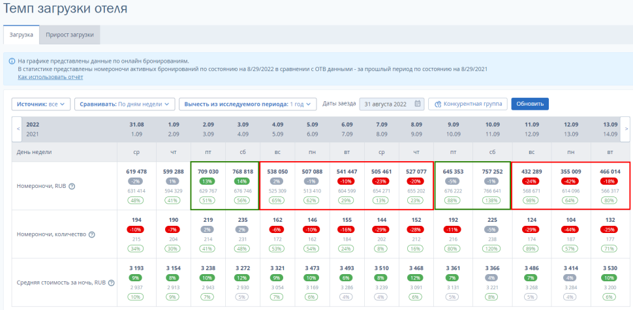Click average rate value 3 530
This screenshot has width=633, height=310.
[x=610, y=268]
